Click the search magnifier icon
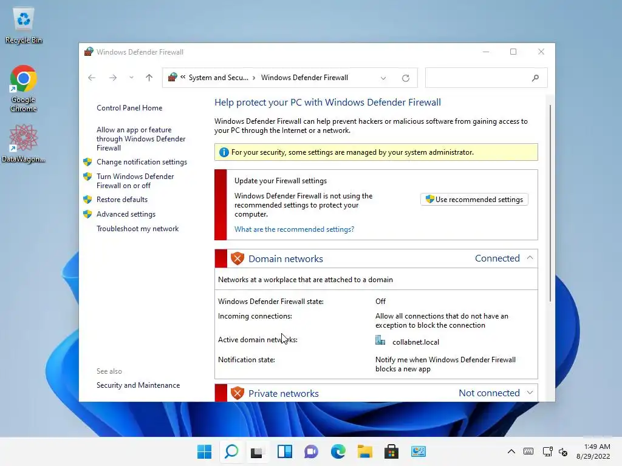 coord(536,78)
